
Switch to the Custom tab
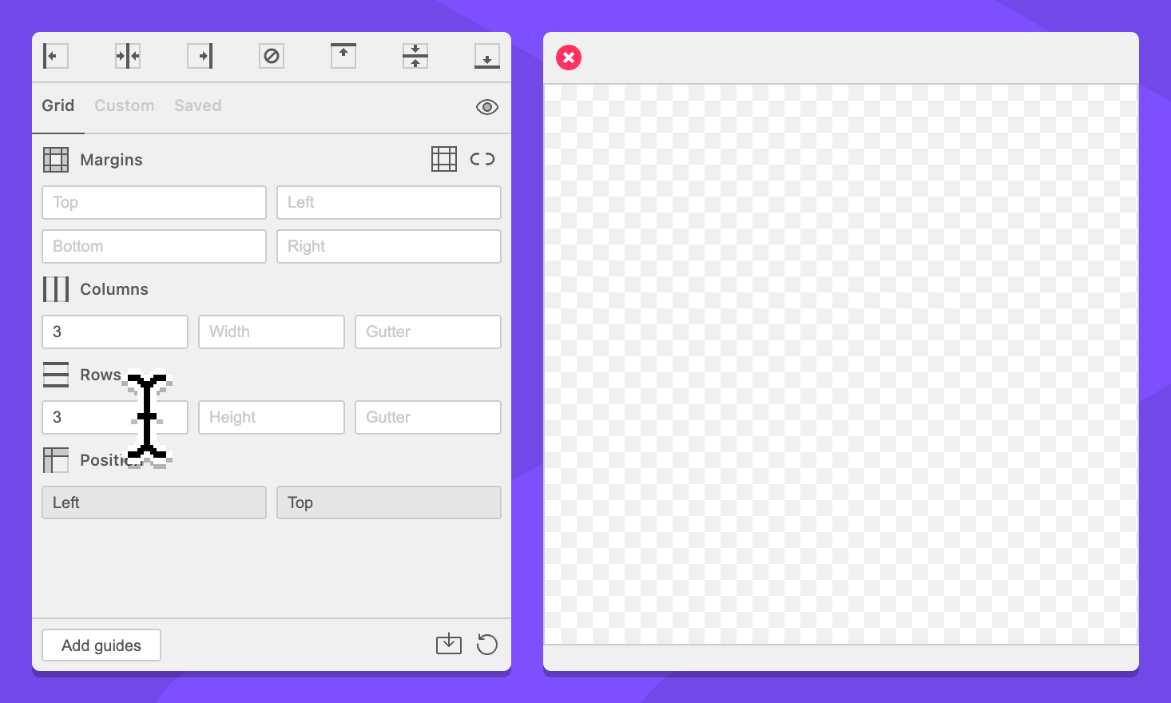[x=125, y=105]
